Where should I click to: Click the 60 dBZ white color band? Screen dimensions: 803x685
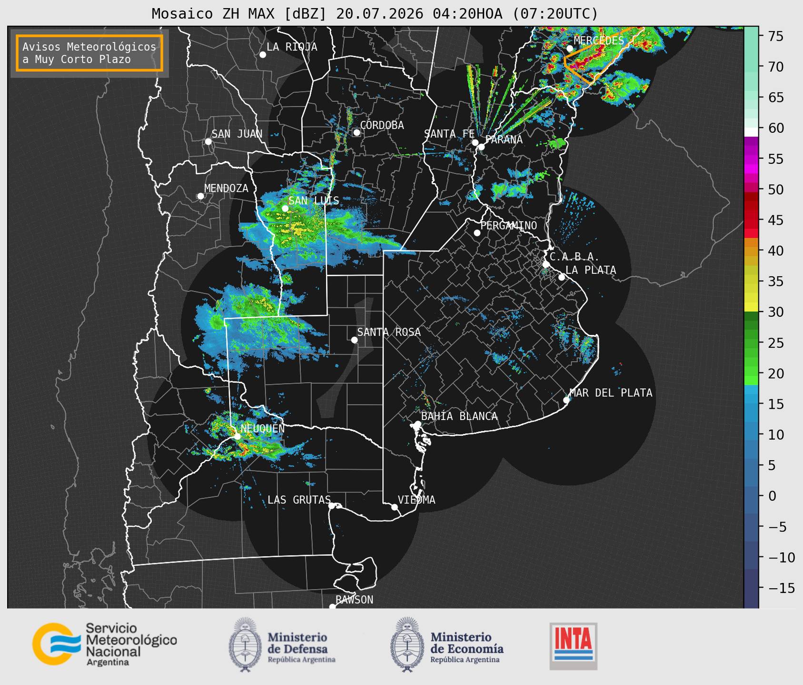tap(751, 132)
